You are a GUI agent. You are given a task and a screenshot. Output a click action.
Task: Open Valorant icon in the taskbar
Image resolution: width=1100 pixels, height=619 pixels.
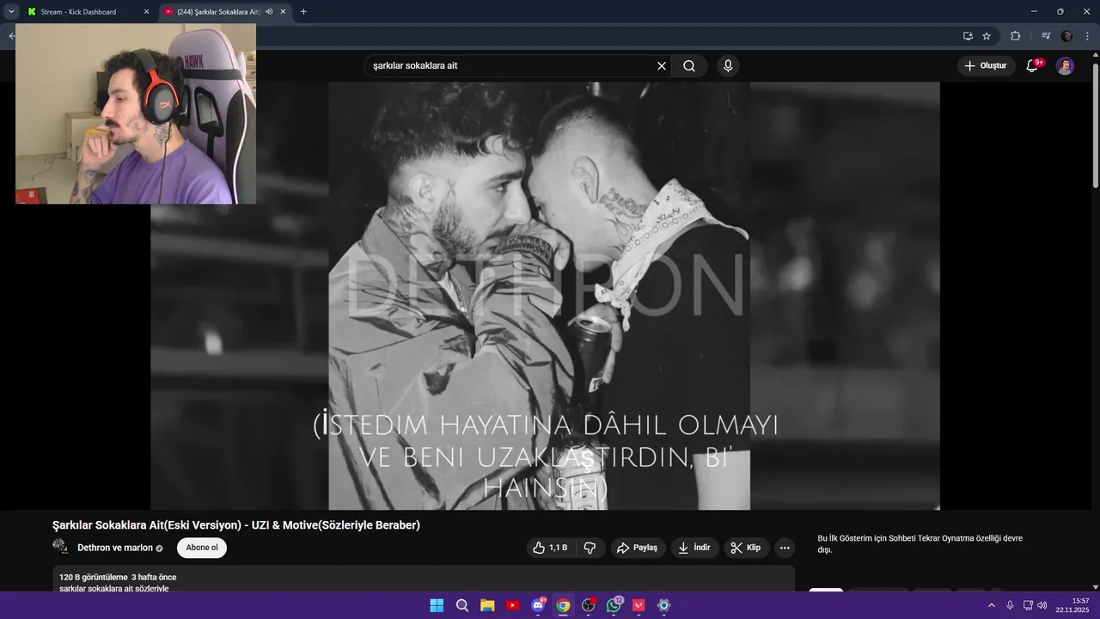click(x=639, y=605)
